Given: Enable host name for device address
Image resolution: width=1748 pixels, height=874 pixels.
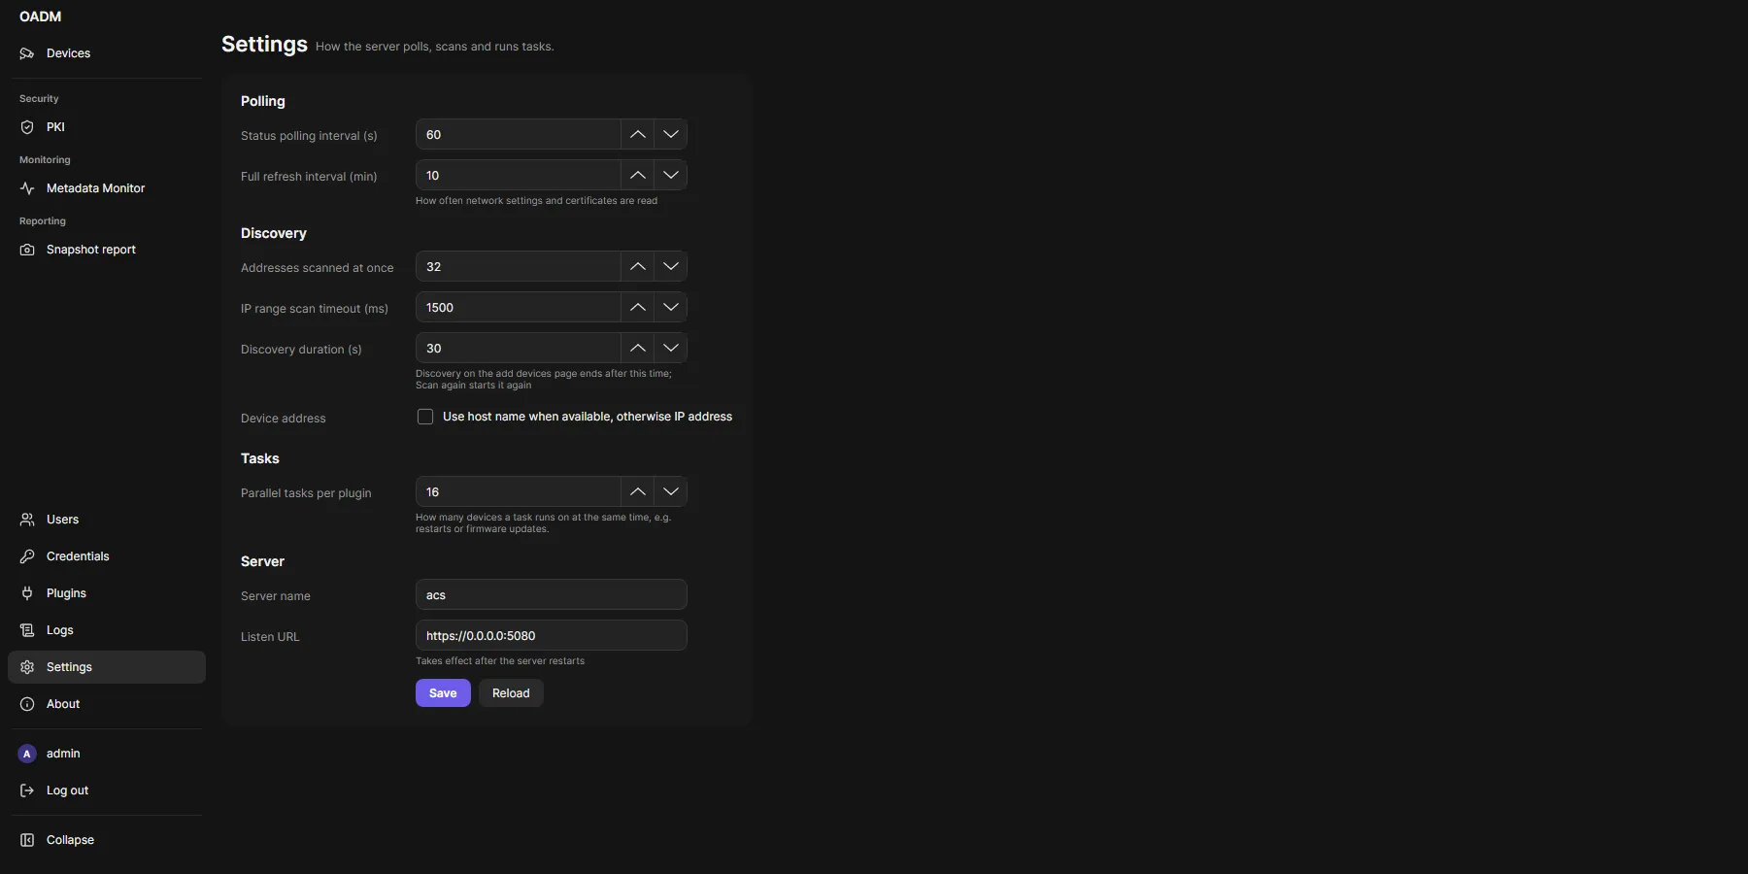Looking at the screenshot, I should pyautogui.click(x=425, y=417).
